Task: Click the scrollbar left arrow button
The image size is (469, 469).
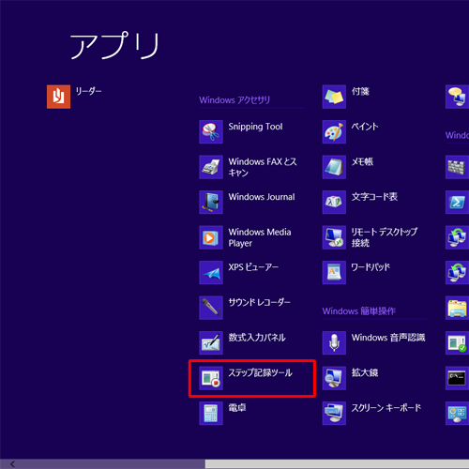Action: click(12, 464)
